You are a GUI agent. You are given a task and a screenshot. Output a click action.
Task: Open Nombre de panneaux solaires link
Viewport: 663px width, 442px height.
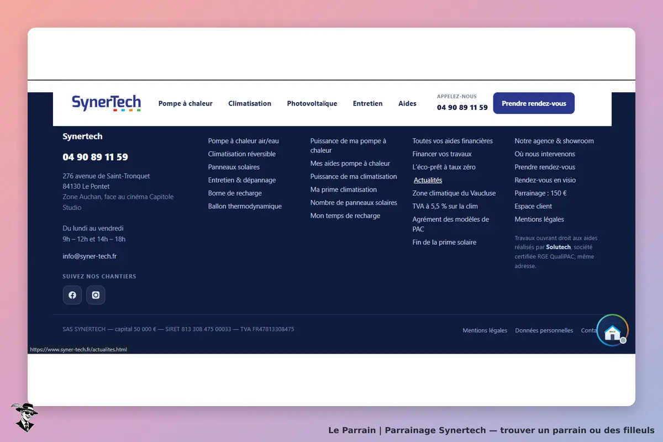pos(354,203)
